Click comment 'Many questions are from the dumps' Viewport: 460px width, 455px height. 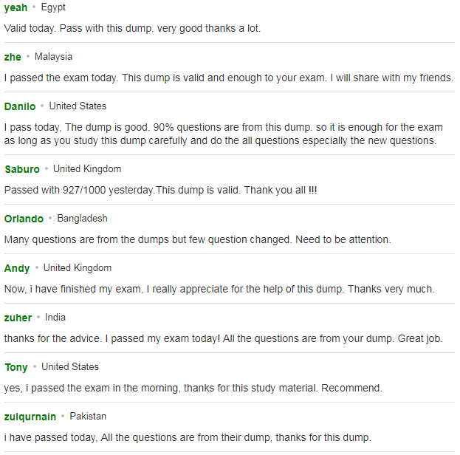[x=198, y=240]
